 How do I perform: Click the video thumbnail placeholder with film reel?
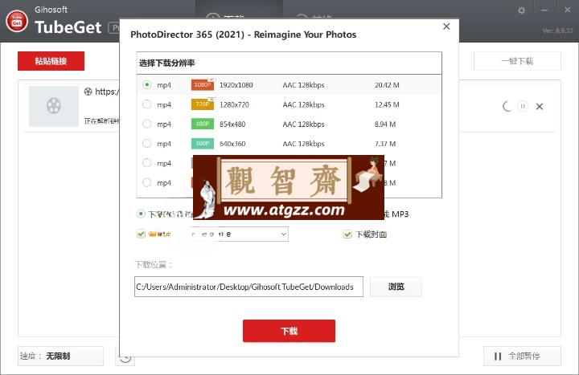click(54, 106)
